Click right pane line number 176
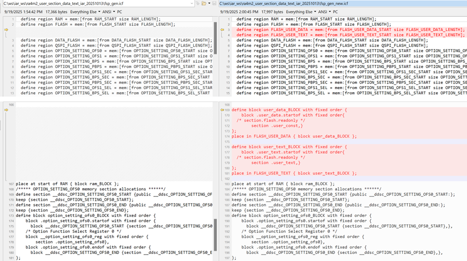The image size is (467, 261). 228,147
